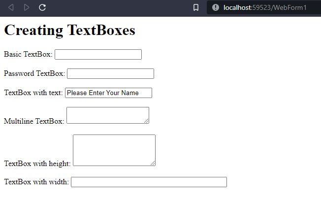Select the localhost:59523/WebForm1 address bar
Viewport: 321px width, 202px height.
point(264,7)
